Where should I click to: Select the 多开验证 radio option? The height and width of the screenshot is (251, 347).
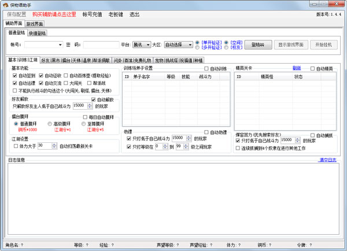point(198,47)
